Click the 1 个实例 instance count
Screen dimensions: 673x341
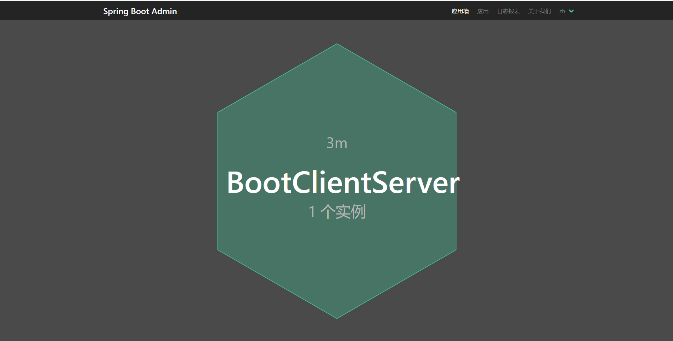pyautogui.click(x=337, y=212)
